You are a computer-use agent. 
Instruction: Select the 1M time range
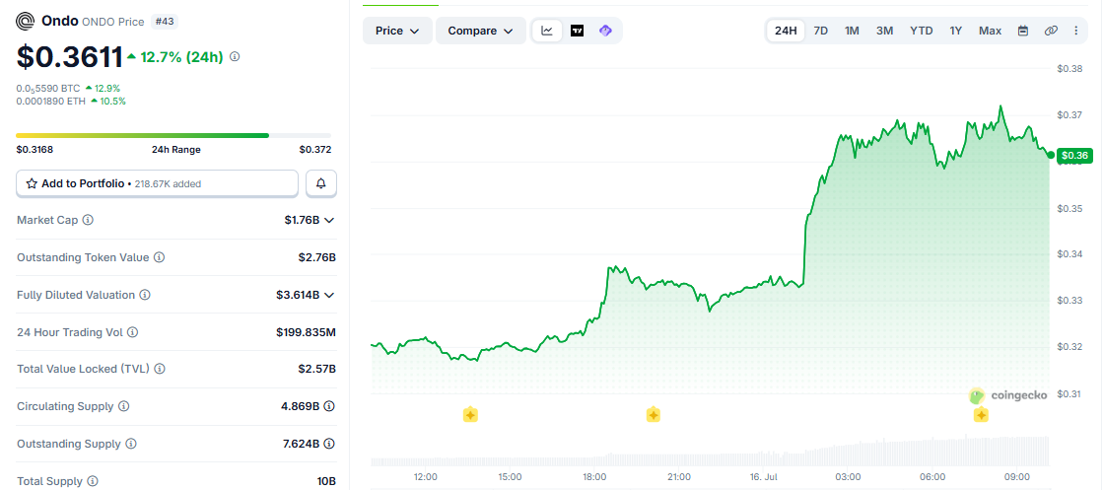[852, 31]
